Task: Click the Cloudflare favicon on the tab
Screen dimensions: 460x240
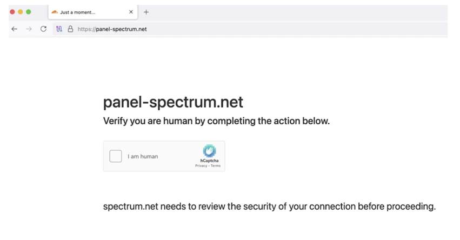Action: coord(55,12)
